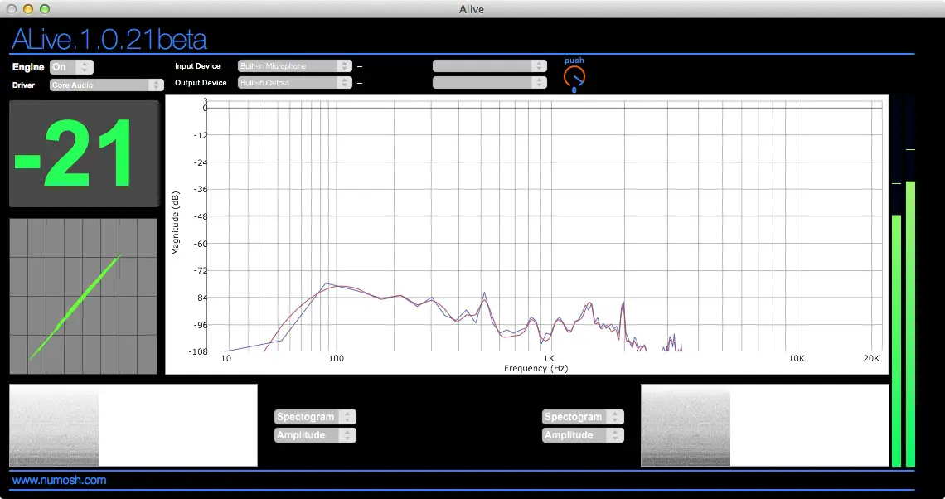945x499 pixels.
Task: Open the Core Audio driver dropdown
Action: (106, 85)
